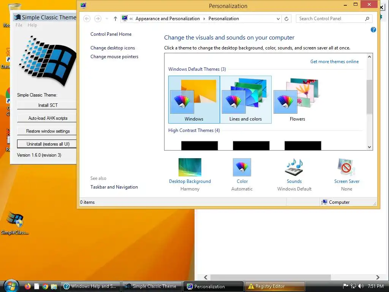Open the Sounds keyboard icon
The width and height of the screenshot is (389, 292).
tap(294, 167)
